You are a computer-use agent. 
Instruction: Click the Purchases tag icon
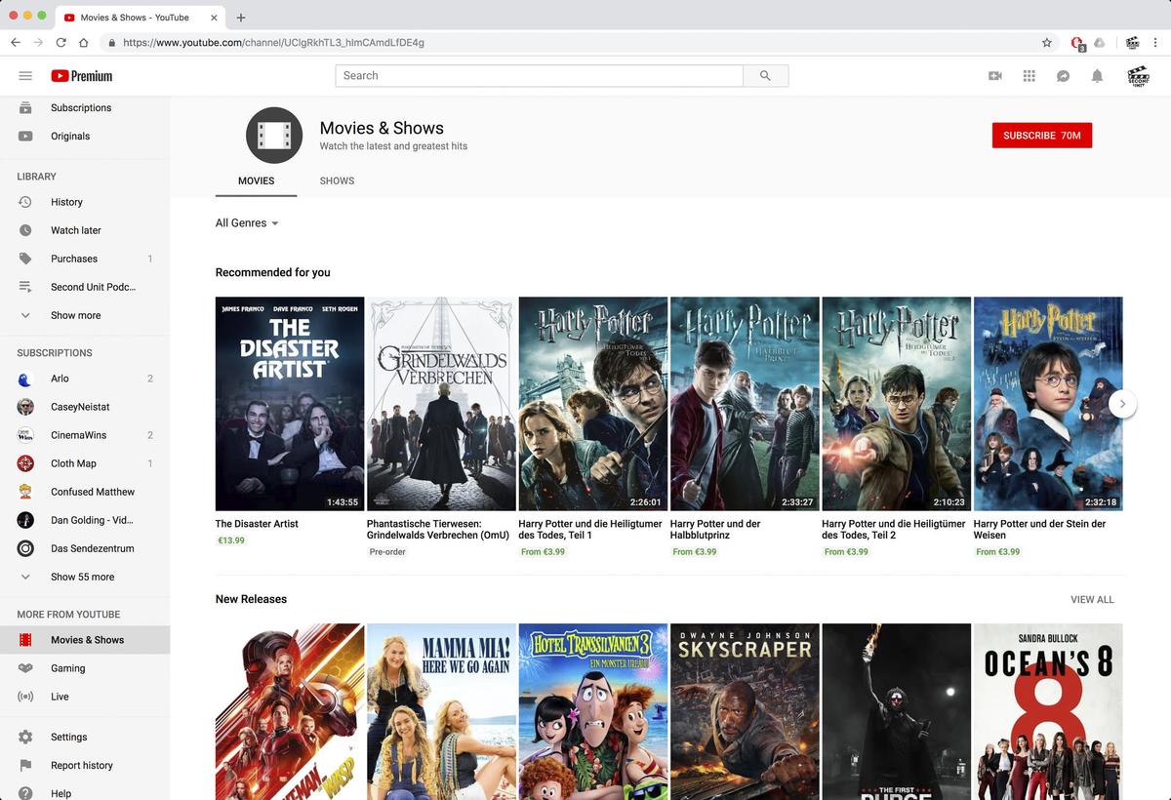pyautogui.click(x=25, y=259)
